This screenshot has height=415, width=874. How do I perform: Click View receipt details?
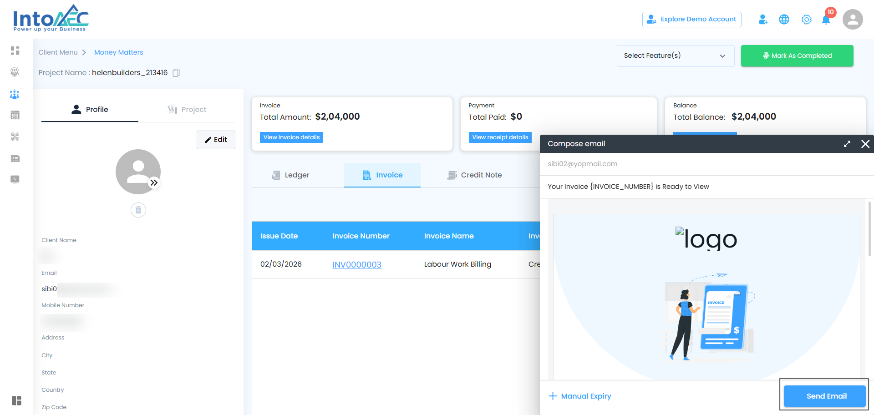[x=500, y=137]
